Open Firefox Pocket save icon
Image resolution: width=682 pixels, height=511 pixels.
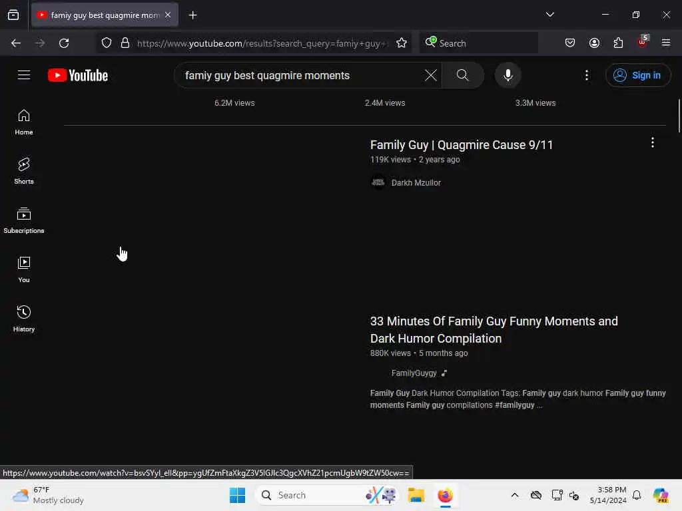click(x=570, y=43)
